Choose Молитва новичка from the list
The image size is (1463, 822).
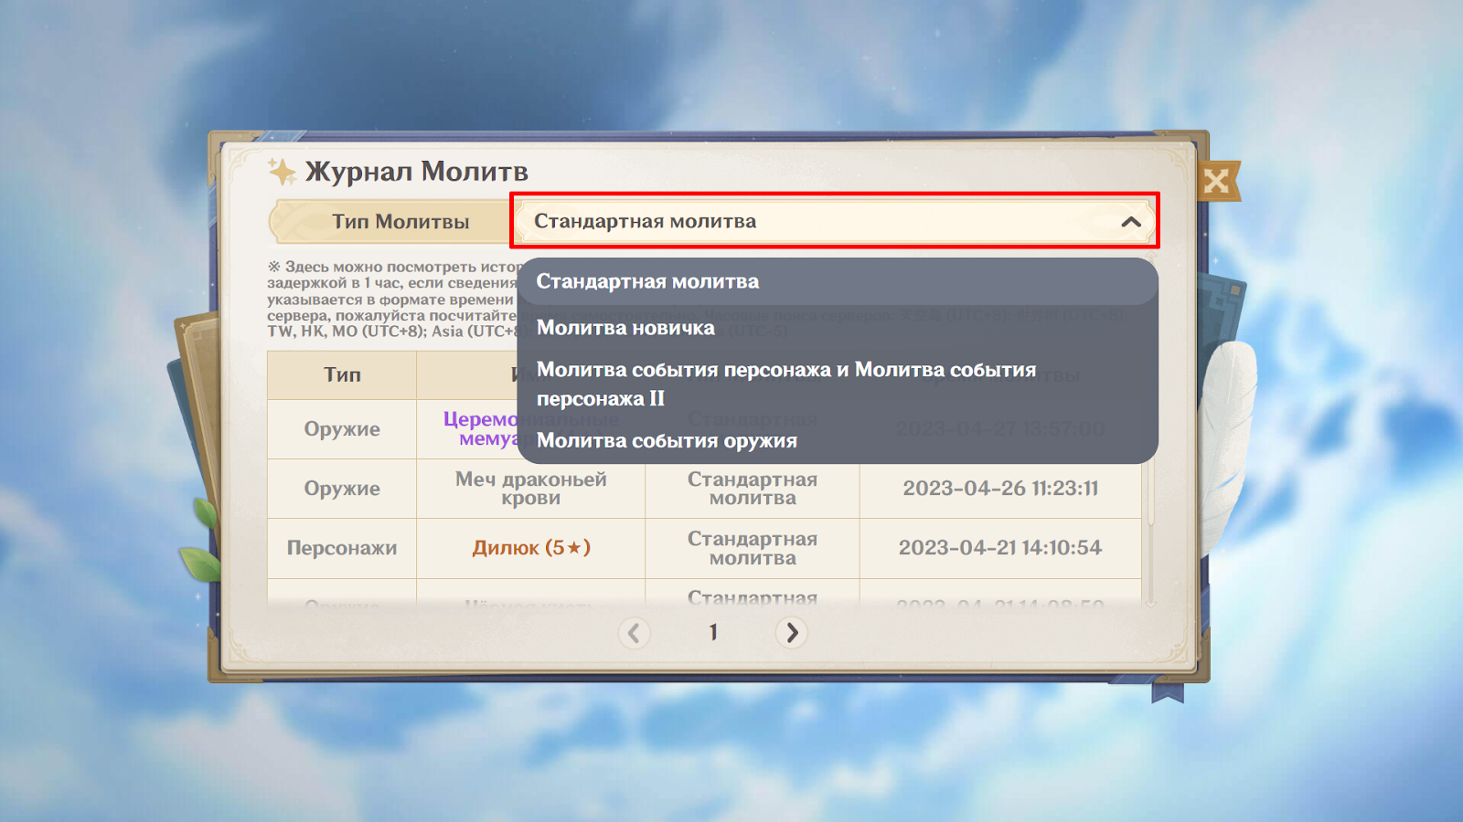coord(837,328)
